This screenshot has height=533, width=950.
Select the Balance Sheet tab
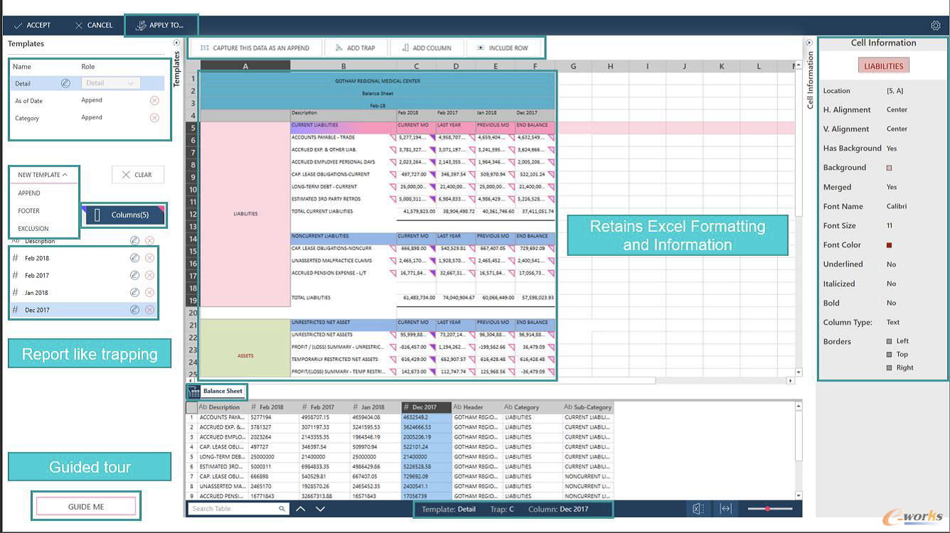(x=221, y=392)
